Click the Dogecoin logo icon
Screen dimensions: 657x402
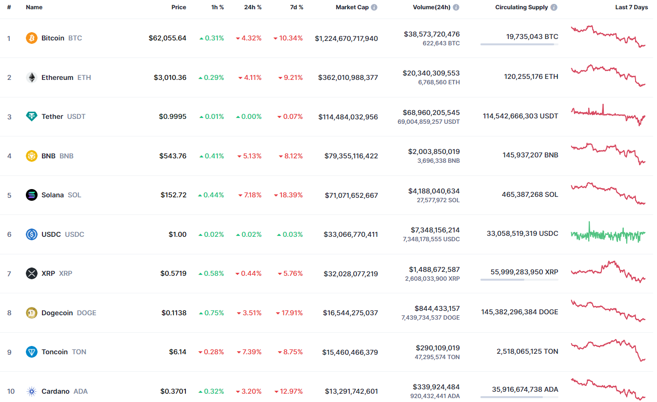31,313
